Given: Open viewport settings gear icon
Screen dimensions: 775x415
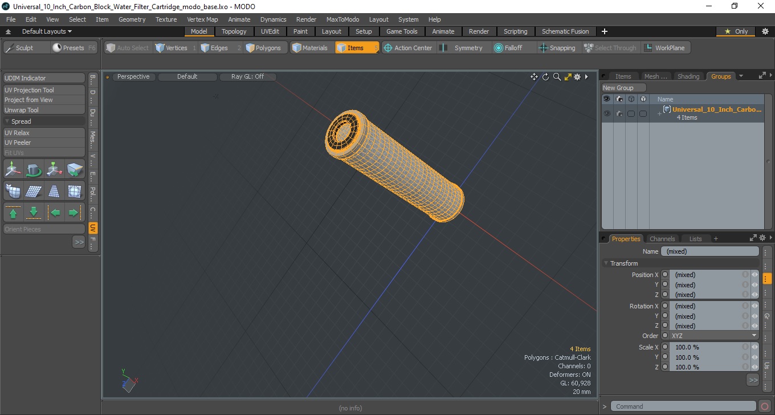Looking at the screenshot, I should (577, 77).
